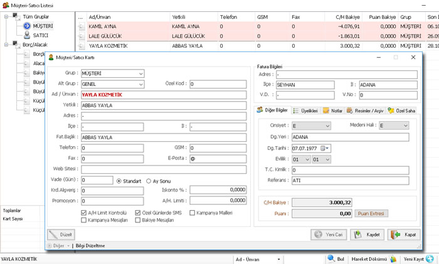The width and height of the screenshot is (439, 264).
Task: Click the T.C. Kimlik input field
Action: point(350,170)
